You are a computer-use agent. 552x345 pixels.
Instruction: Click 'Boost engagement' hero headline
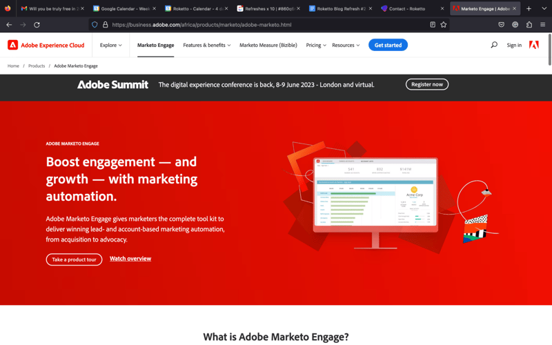point(121,179)
